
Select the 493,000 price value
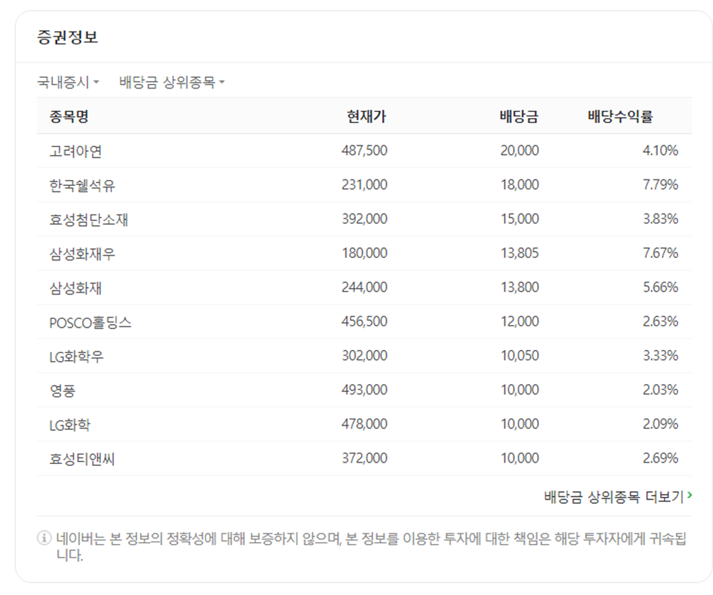tap(365, 390)
